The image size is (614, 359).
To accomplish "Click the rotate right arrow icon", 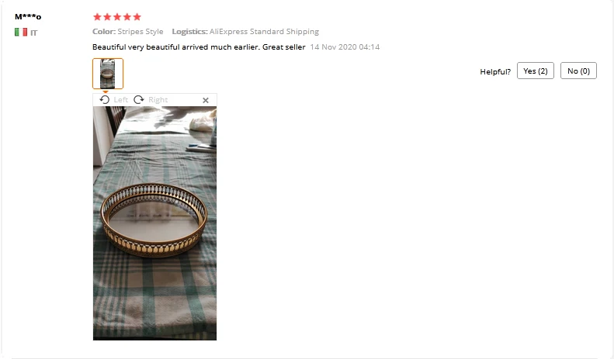I will click(139, 100).
